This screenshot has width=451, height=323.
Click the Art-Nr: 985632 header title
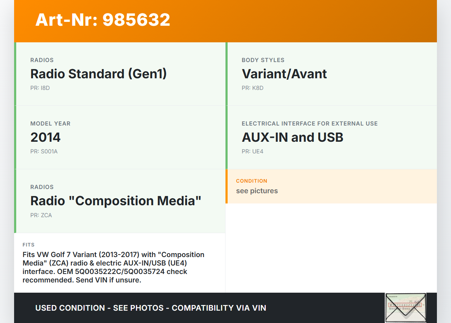(x=103, y=20)
